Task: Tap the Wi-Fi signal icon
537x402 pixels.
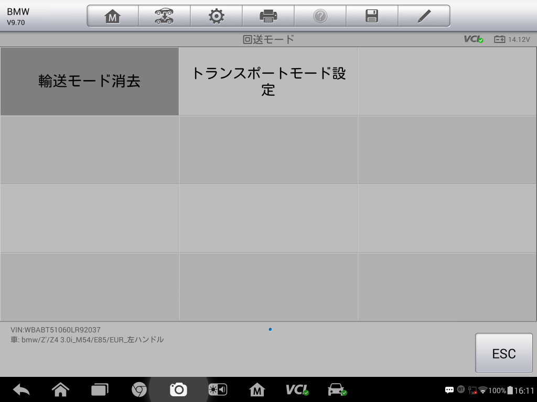Action: pyautogui.click(x=483, y=390)
